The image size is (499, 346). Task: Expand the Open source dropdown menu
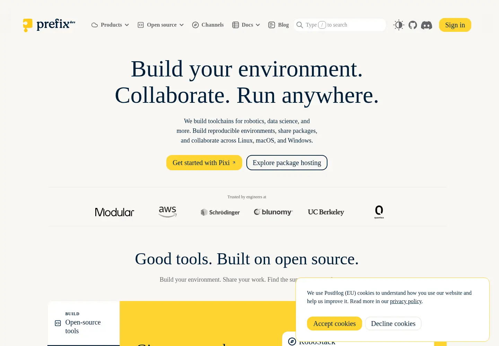[x=160, y=25]
